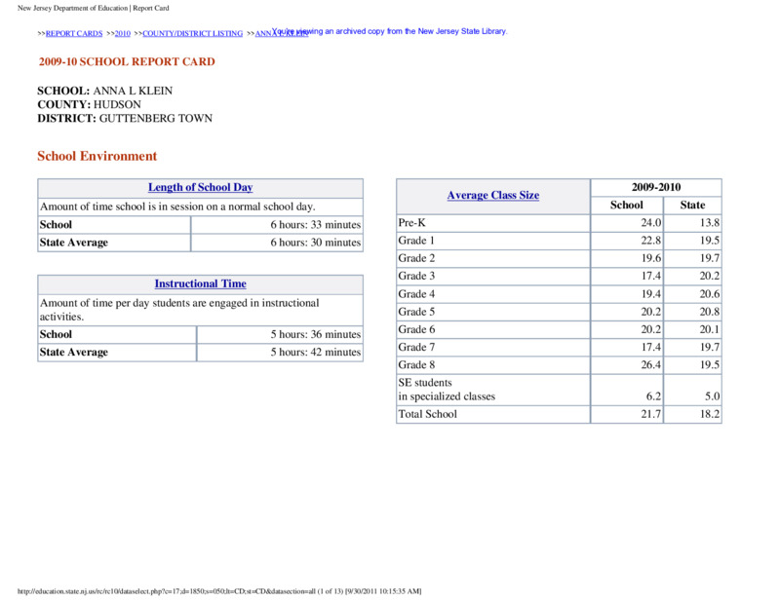This screenshot has height=602, width=780.
Task: Select Grade 7 school value '17.4'
Action: click(x=650, y=348)
